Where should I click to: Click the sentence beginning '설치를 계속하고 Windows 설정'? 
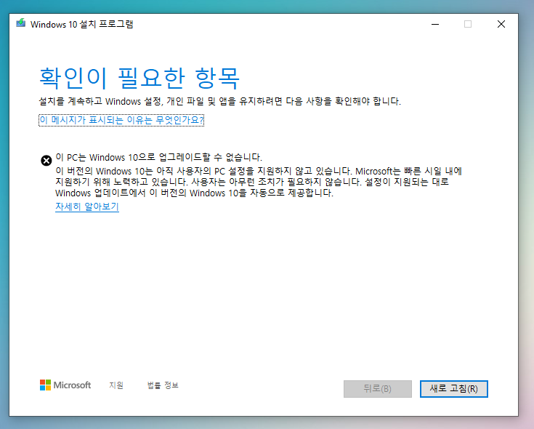click(x=219, y=101)
